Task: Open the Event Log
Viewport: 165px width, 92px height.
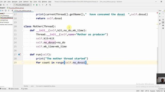Action: (x=162, y=89)
